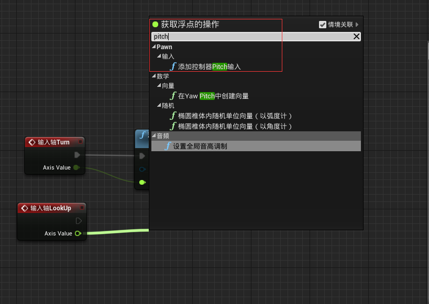429x304 pixels.
Task: Click the 输入轴LookUp node title
Action: tap(51, 208)
